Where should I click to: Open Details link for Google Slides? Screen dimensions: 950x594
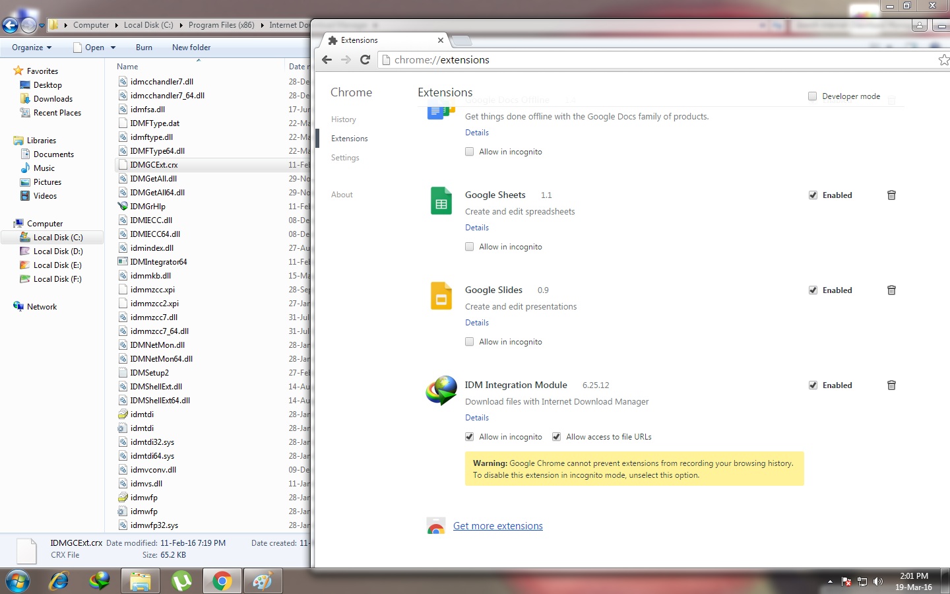(x=477, y=323)
